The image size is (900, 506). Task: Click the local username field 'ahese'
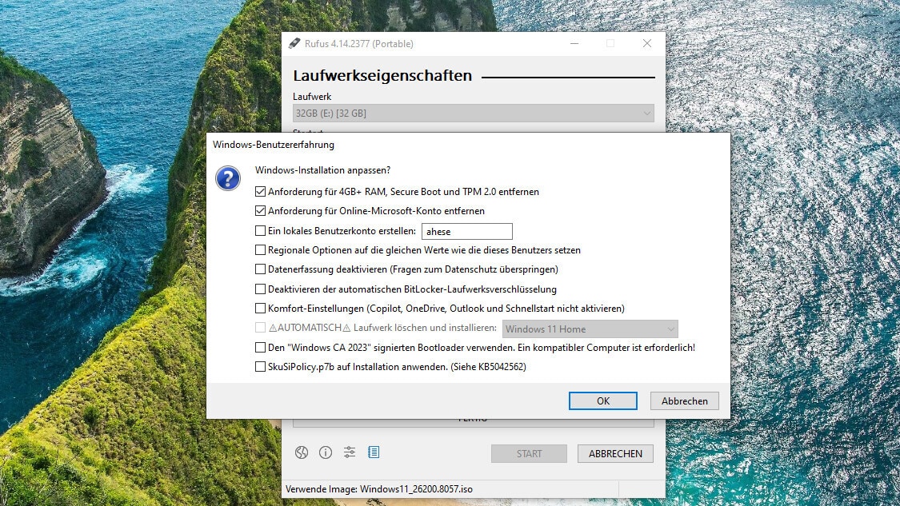pyautogui.click(x=466, y=231)
